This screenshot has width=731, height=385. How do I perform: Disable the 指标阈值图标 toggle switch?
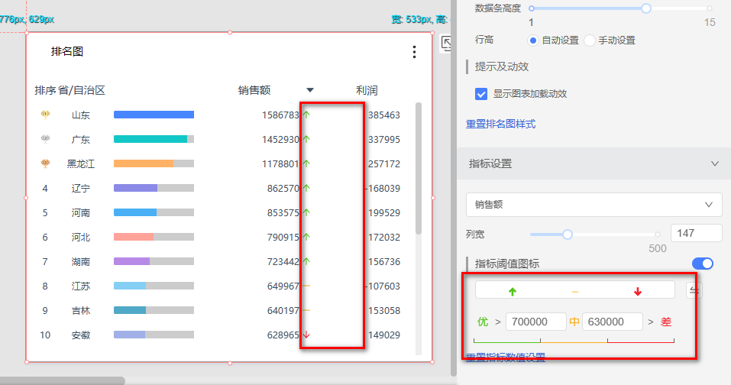(702, 264)
